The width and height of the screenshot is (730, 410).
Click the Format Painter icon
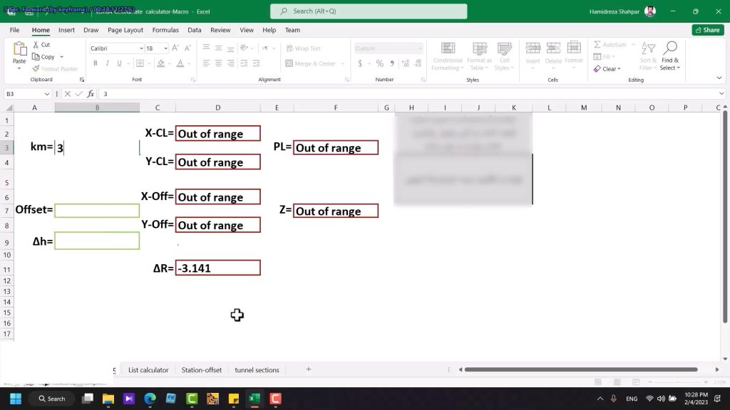36,68
